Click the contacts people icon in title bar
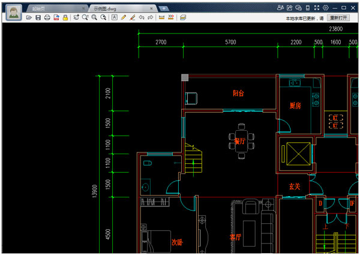 pos(280,8)
